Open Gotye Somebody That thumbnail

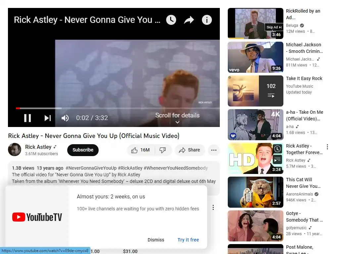click(x=256, y=226)
